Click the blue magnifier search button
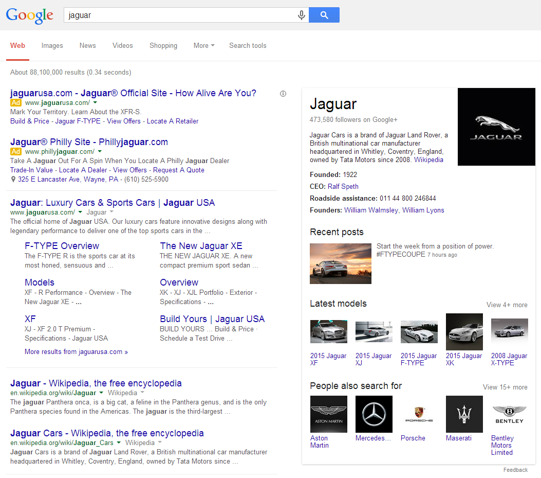This screenshot has width=541, height=478. click(x=324, y=15)
